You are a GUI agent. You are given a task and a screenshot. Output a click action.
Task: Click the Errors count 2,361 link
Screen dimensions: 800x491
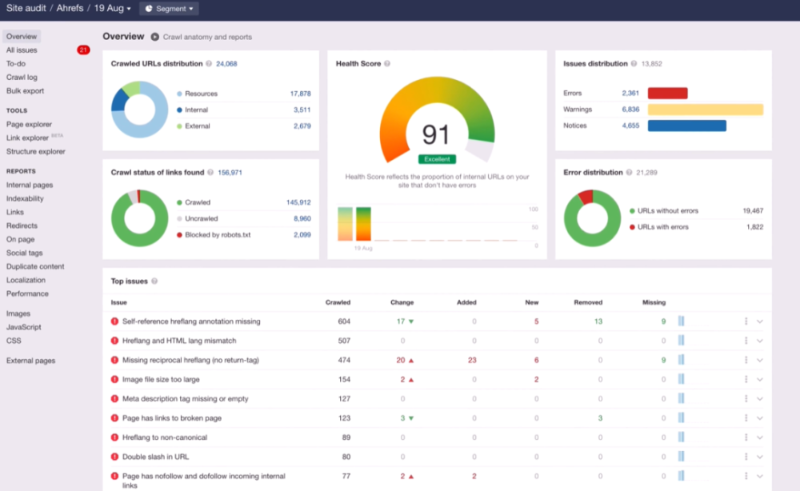pyautogui.click(x=630, y=94)
